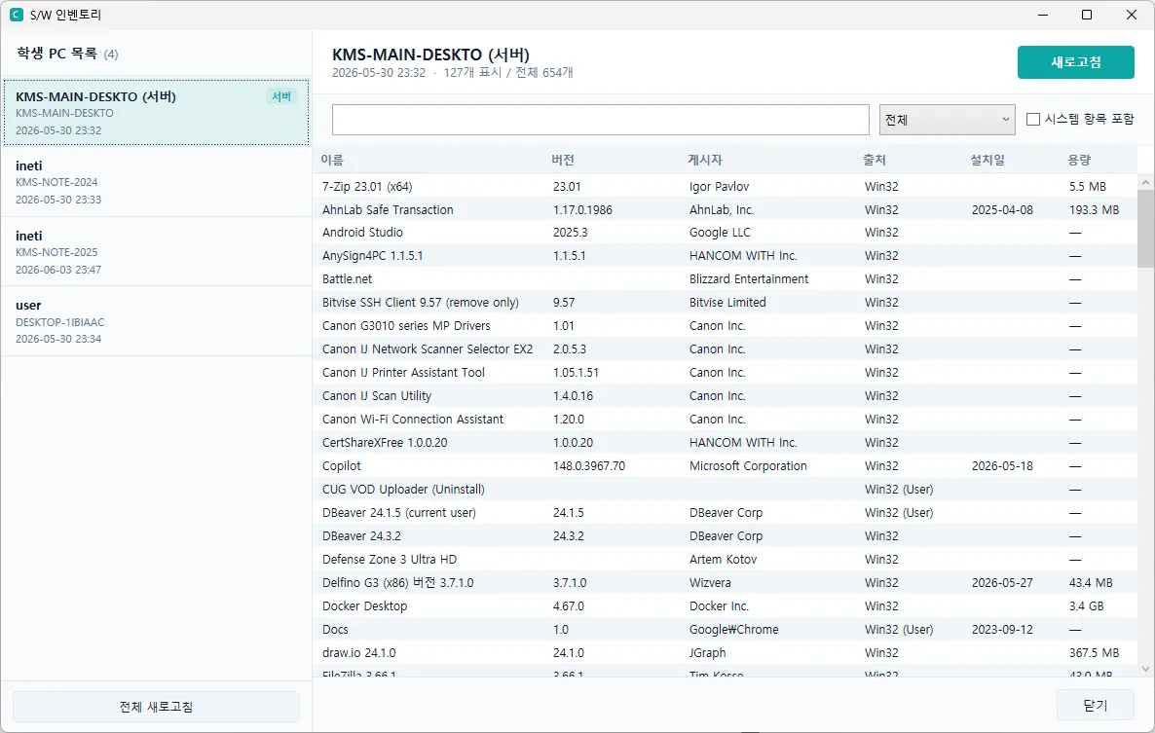1155x733 pixels.
Task: Click the Igor Pavlov publisher cell
Action: click(719, 186)
